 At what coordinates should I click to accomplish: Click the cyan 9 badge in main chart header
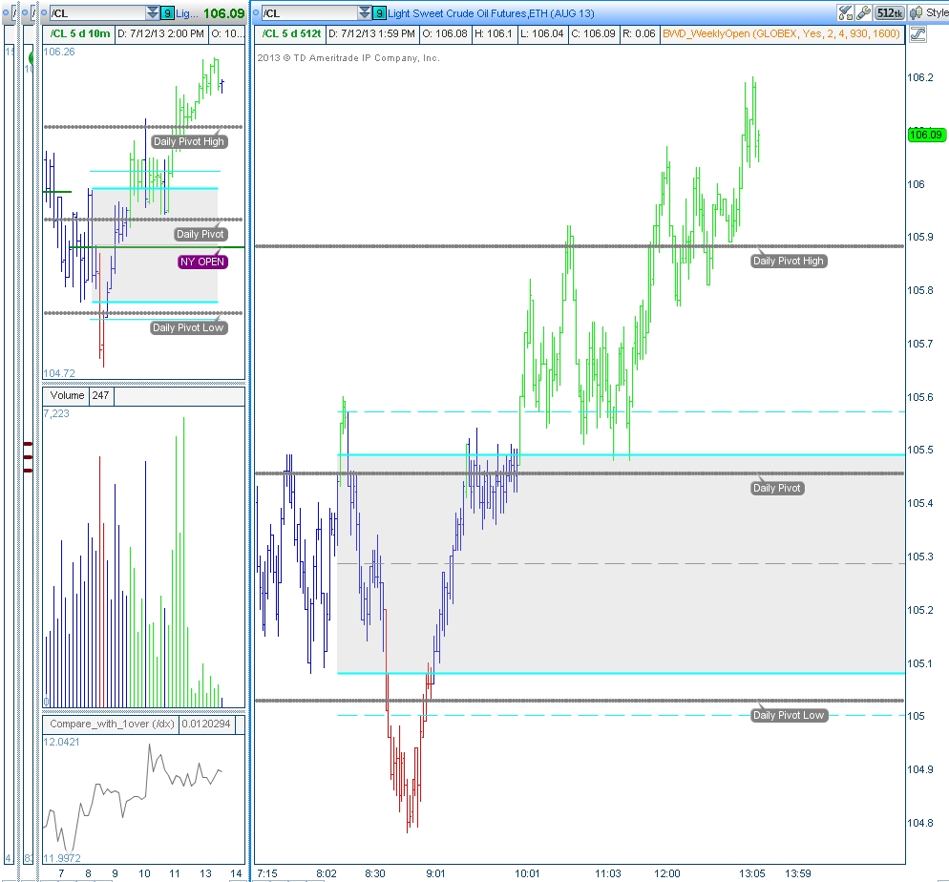pyautogui.click(x=379, y=12)
